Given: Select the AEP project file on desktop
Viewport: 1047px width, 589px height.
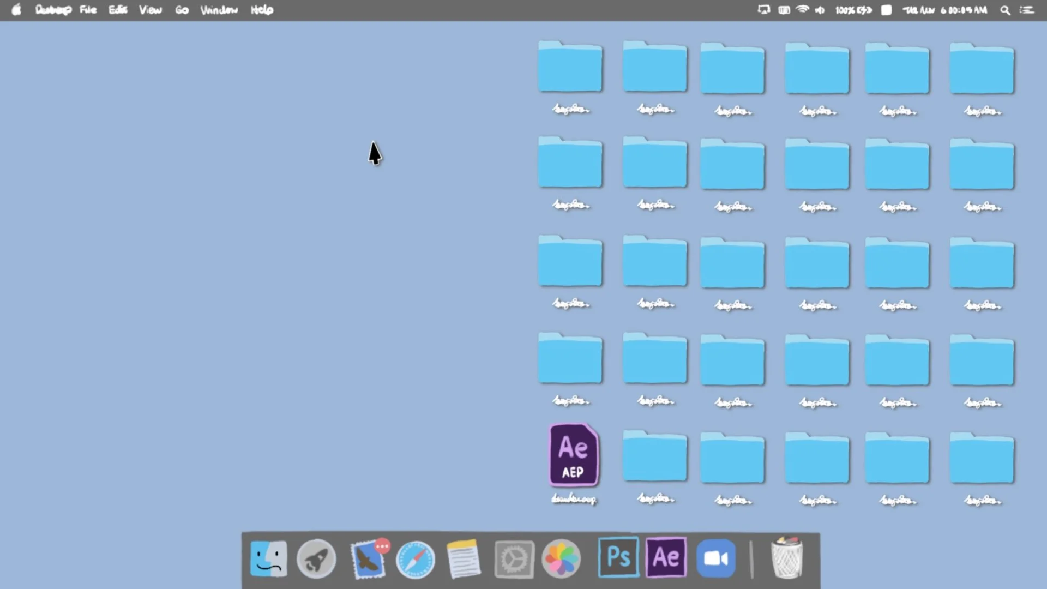Looking at the screenshot, I should 573,455.
